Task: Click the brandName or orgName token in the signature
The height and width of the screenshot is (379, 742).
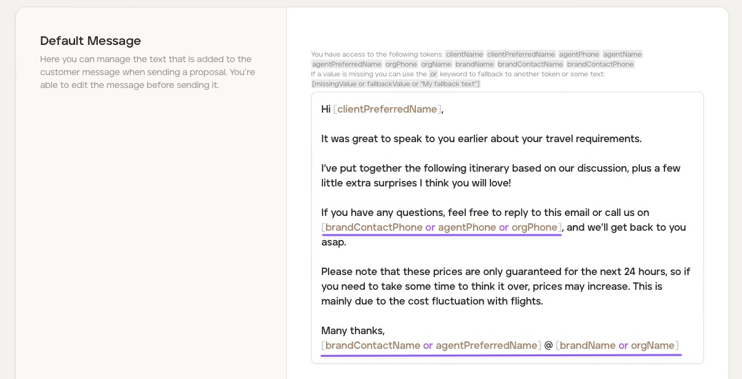Action: click(x=616, y=346)
